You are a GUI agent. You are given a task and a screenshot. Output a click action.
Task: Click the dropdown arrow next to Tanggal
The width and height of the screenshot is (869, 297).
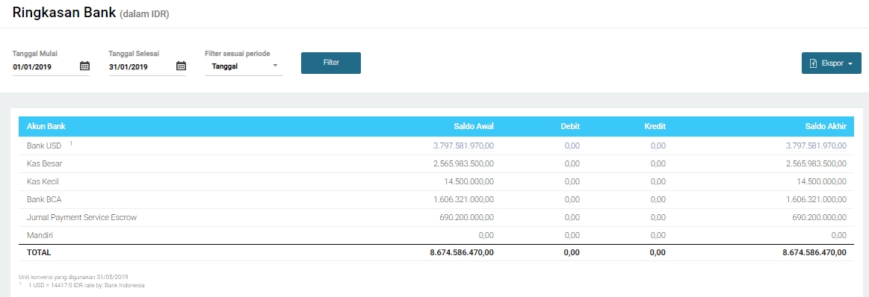click(x=276, y=66)
